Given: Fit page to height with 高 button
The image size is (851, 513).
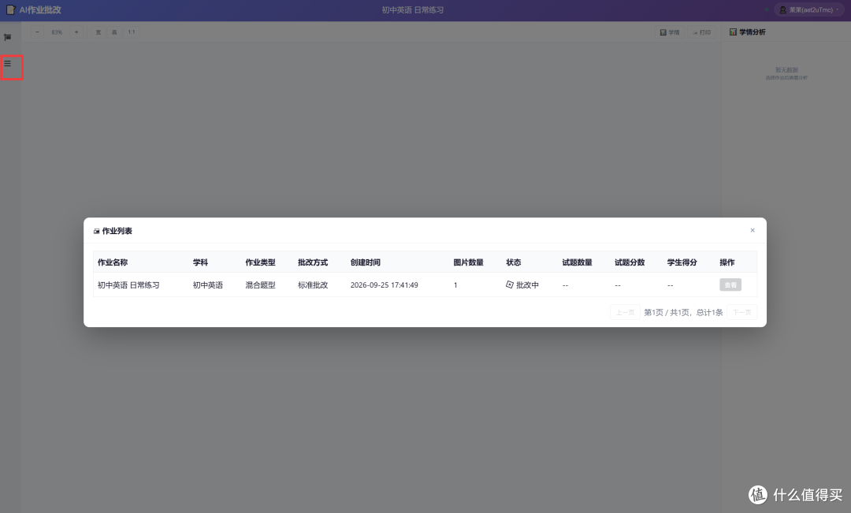Looking at the screenshot, I should click(x=114, y=32).
